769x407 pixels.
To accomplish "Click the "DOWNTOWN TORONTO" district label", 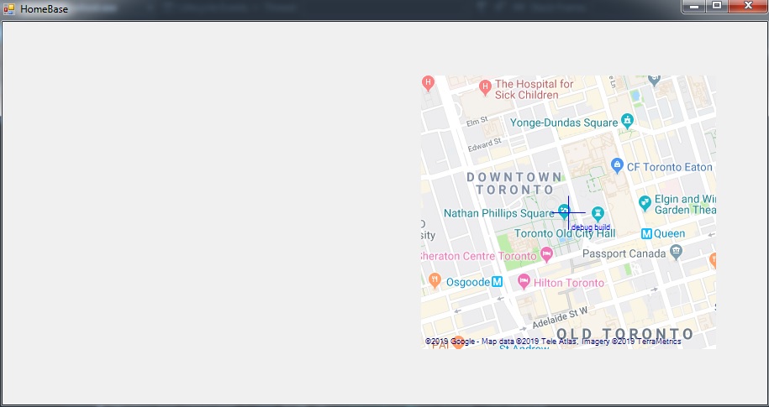I will pos(514,183).
